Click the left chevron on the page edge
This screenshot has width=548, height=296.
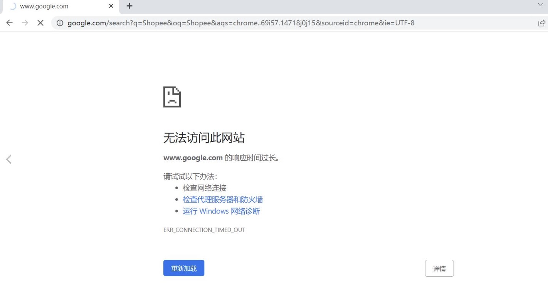click(x=9, y=159)
